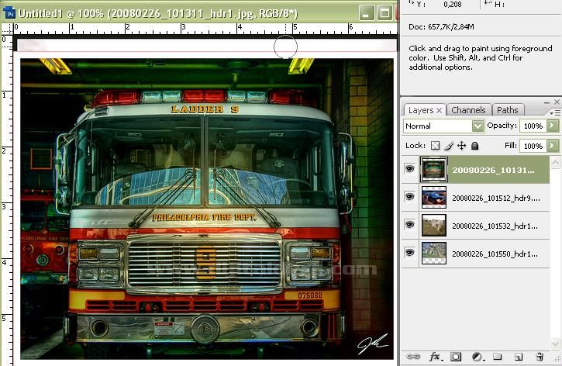Click the link layers icon

(x=413, y=357)
